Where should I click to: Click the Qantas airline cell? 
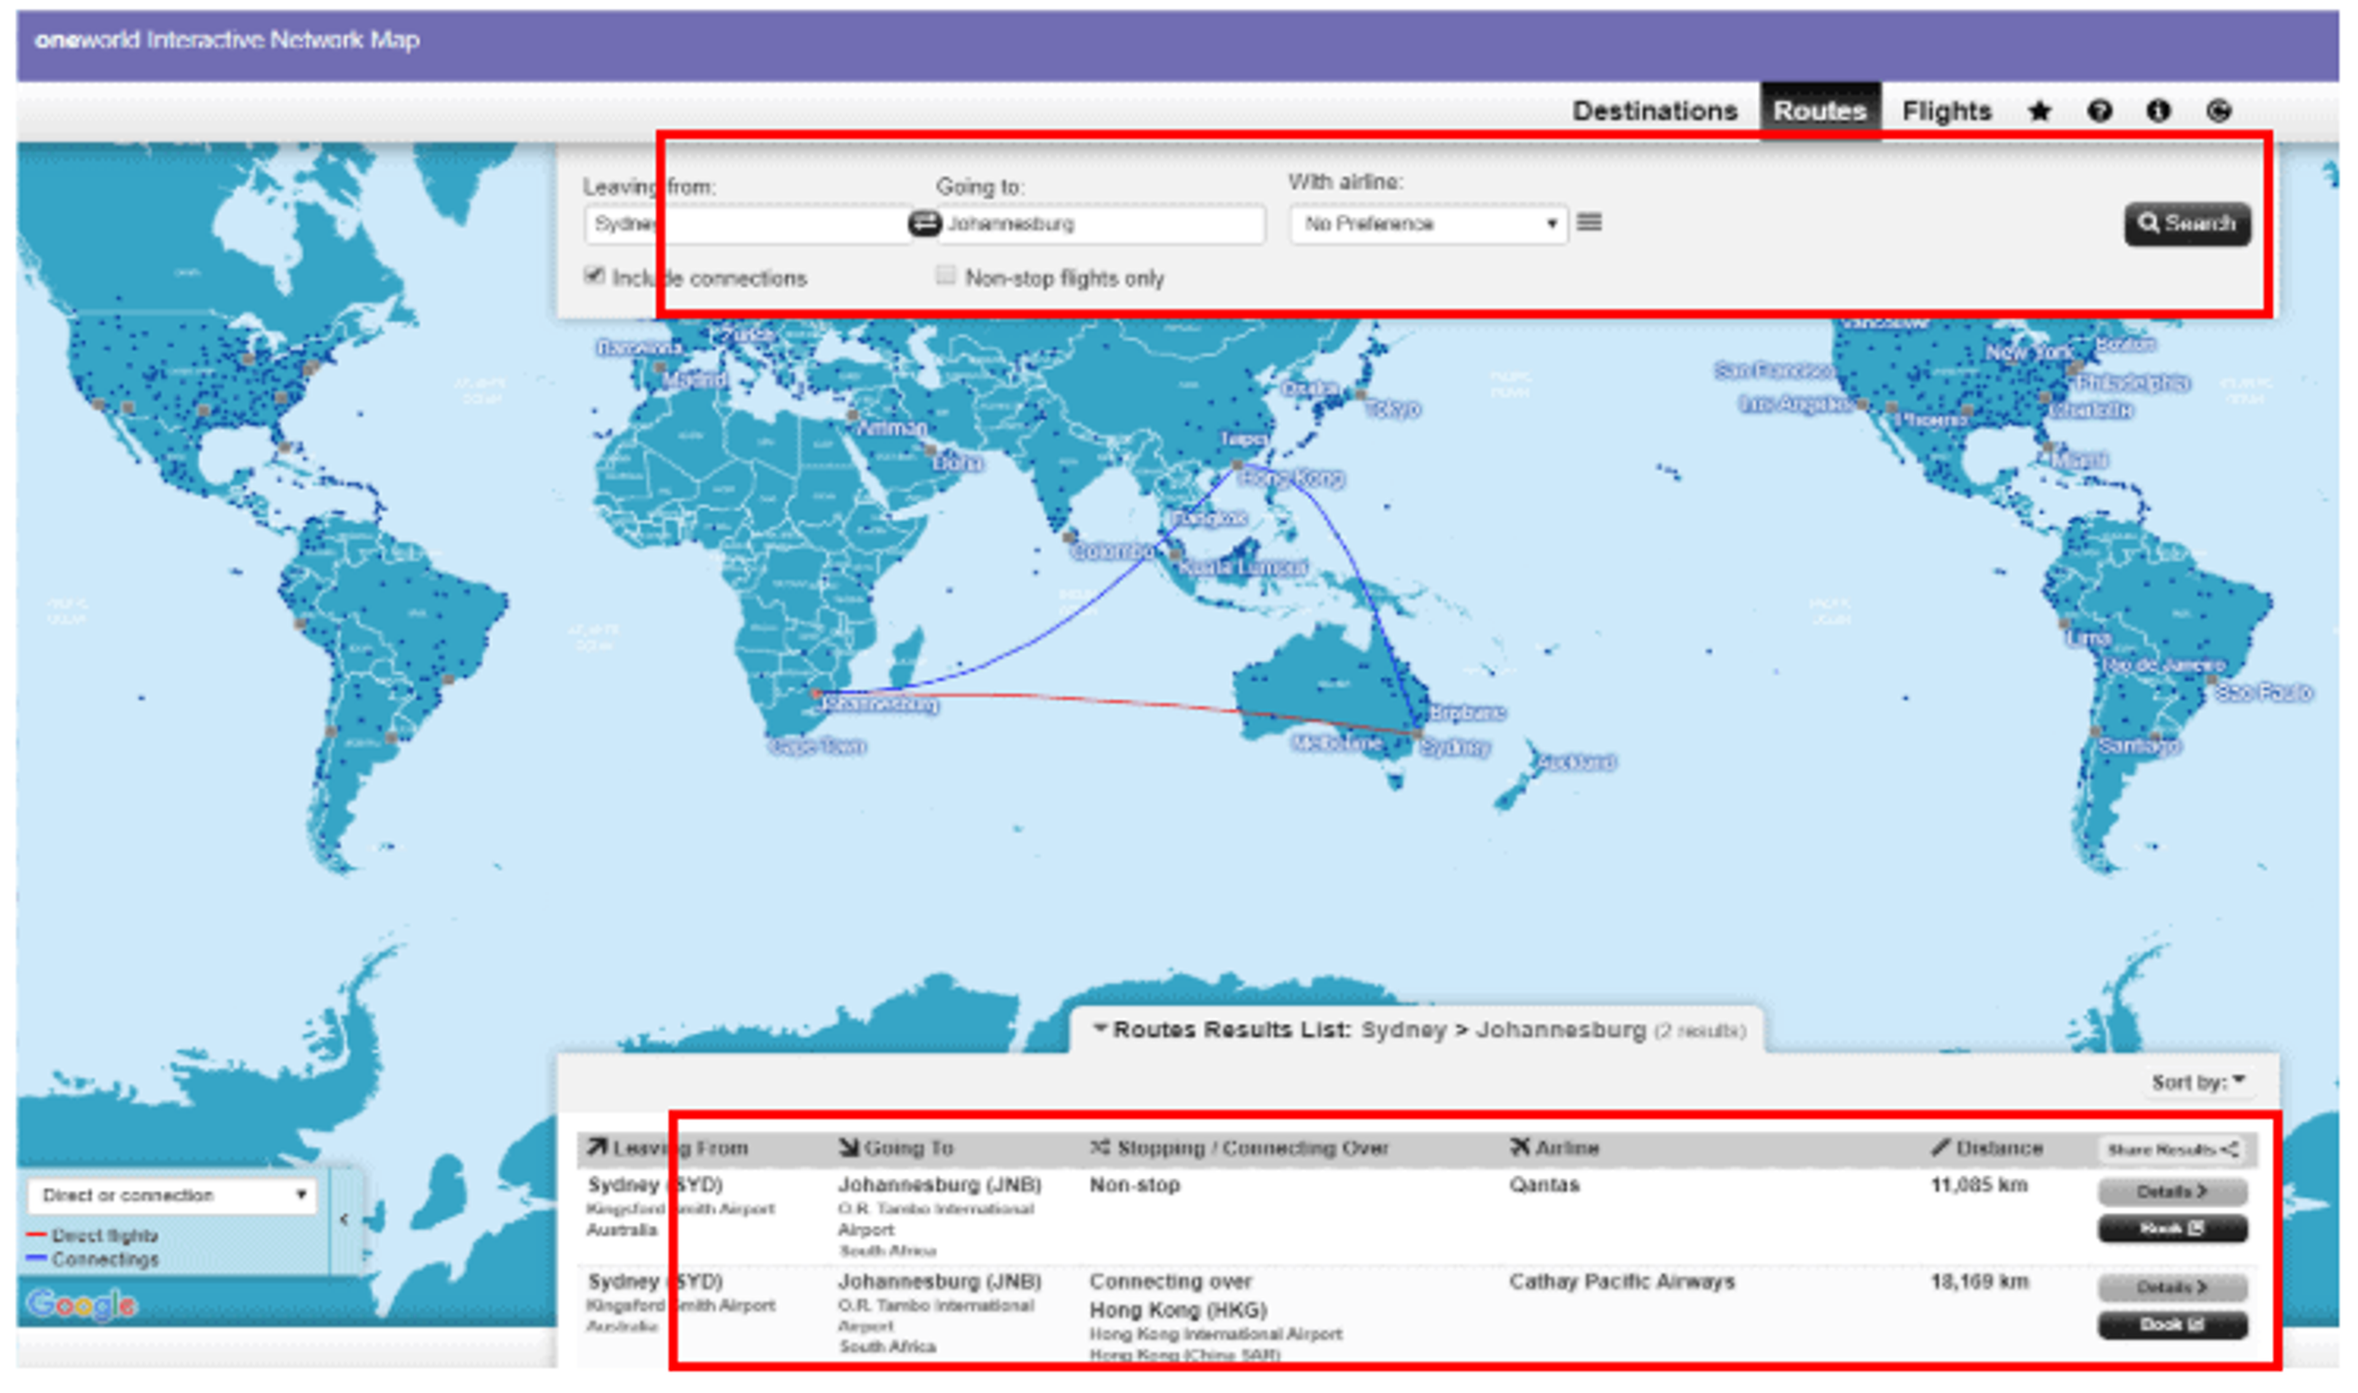(1544, 1185)
